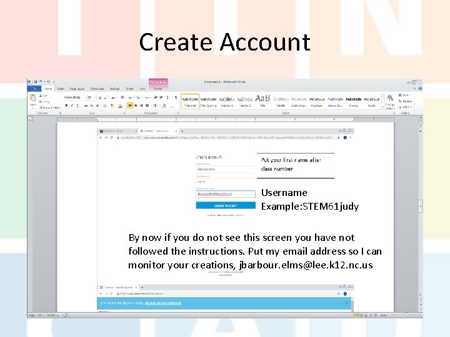Open Font dialog launcher
The width and height of the screenshot is (450, 337).
tap(124, 113)
